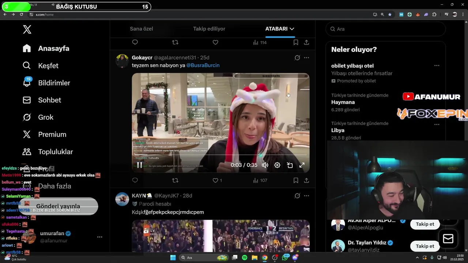The height and width of the screenshot is (263, 468).
Task: Repost the Gokaycr post
Action: tap(175, 180)
